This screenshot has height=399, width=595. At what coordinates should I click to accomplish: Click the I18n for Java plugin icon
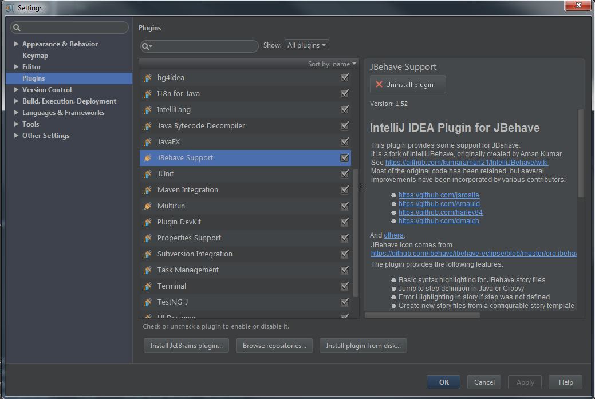tap(148, 94)
